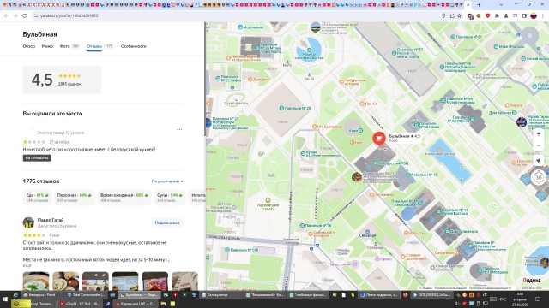
Task: Click the Подписаться button for Павел Гагай
Action: click(x=167, y=222)
